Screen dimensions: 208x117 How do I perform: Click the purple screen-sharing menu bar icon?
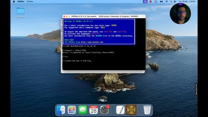(145, 2)
